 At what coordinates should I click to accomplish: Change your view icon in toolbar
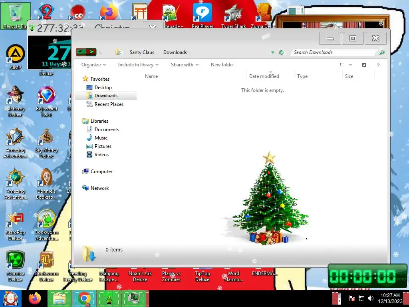coord(342,65)
